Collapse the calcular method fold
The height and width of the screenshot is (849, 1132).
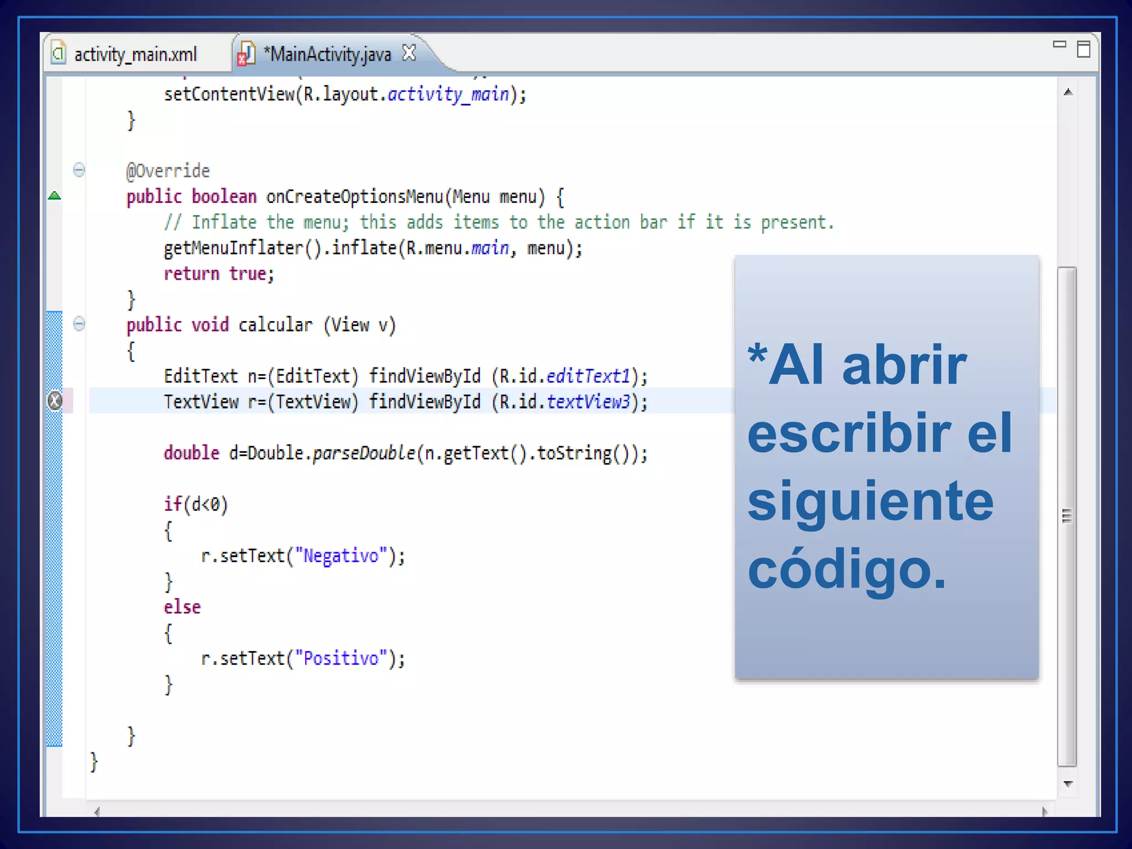pyautogui.click(x=79, y=324)
